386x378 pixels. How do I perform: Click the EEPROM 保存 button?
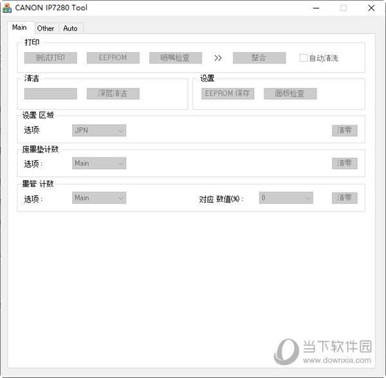(x=228, y=94)
